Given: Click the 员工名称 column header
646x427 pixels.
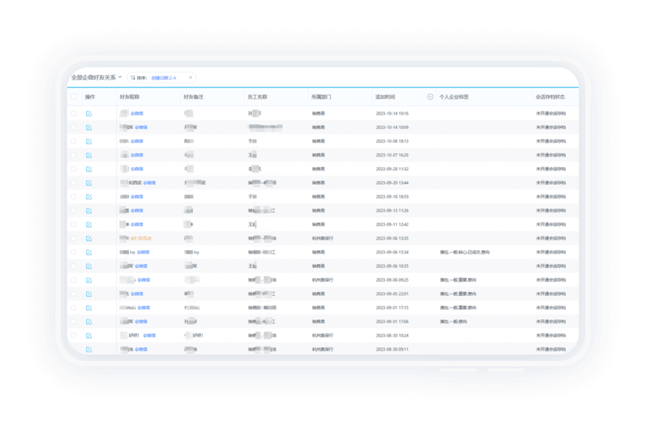Looking at the screenshot, I should [x=257, y=97].
